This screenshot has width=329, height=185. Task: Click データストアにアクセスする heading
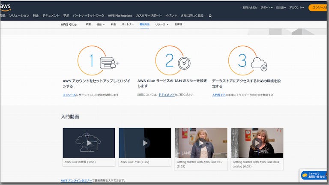[x=246, y=84]
